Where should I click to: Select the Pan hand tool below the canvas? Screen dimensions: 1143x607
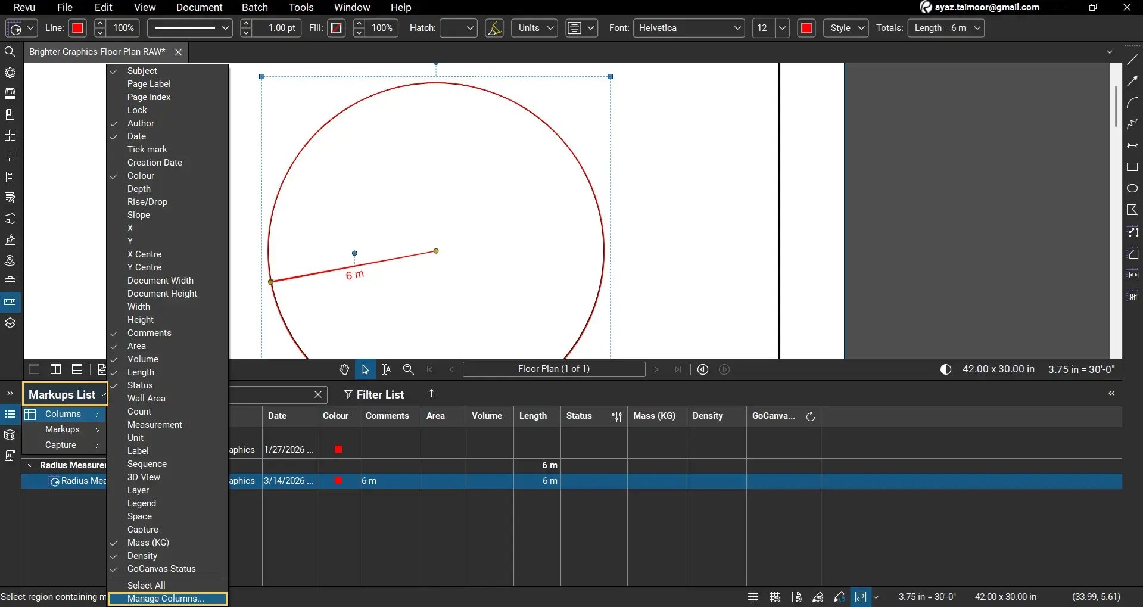coord(345,369)
